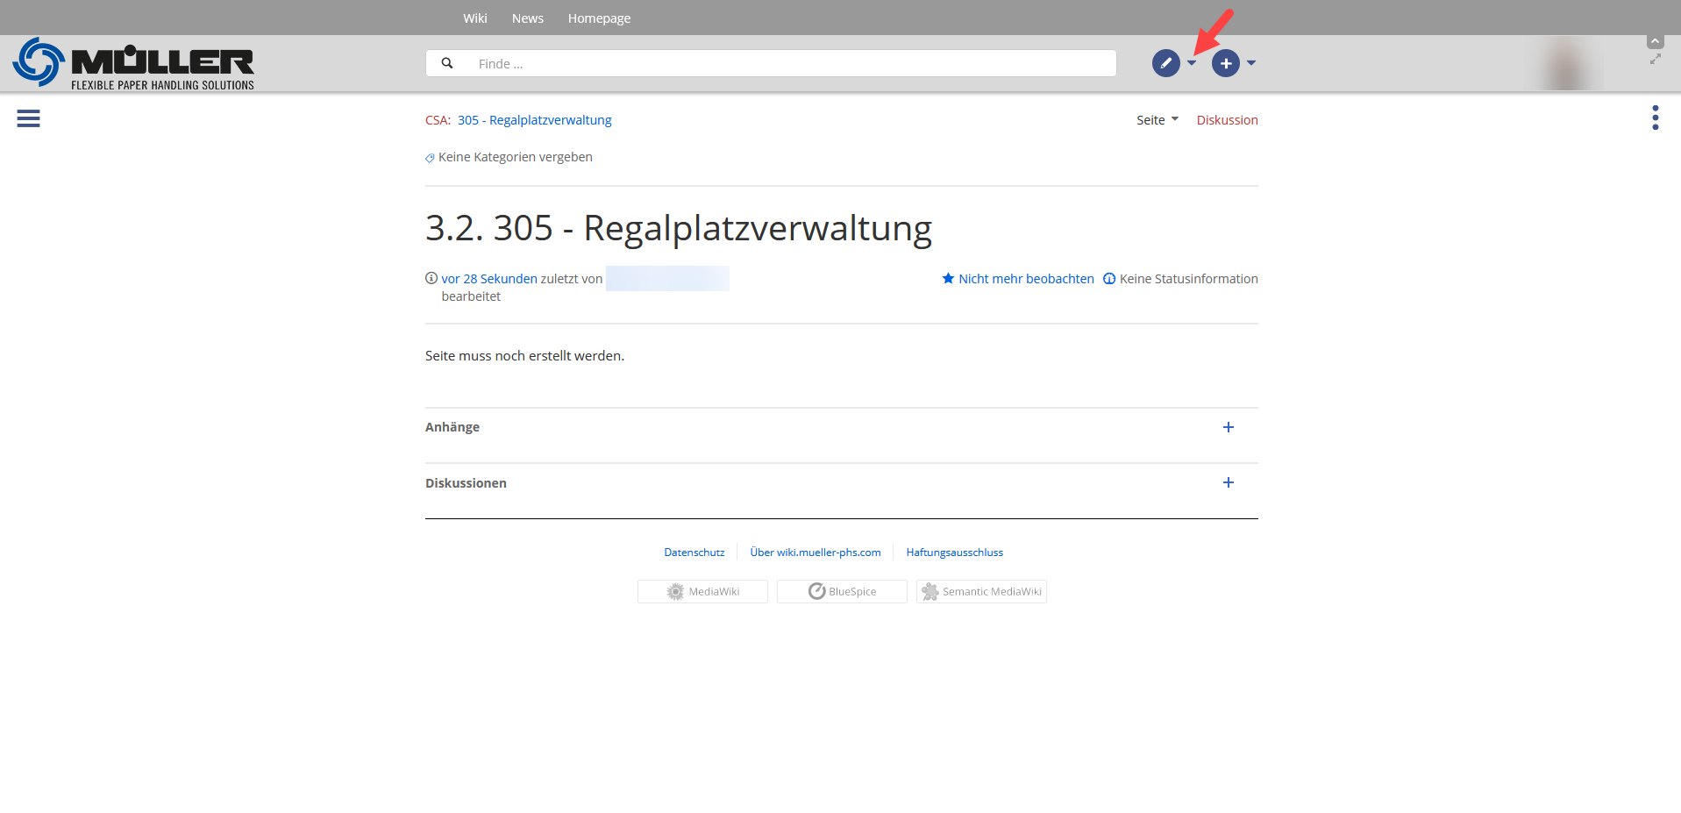Open the hamburger navigation menu
This screenshot has width=1681, height=813.
point(28,118)
